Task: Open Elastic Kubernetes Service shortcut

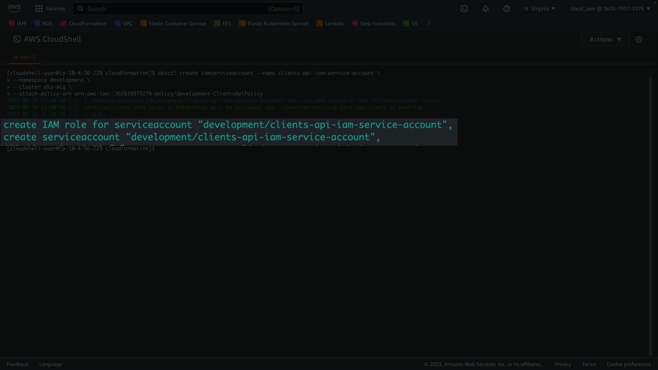Action: pyautogui.click(x=274, y=23)
